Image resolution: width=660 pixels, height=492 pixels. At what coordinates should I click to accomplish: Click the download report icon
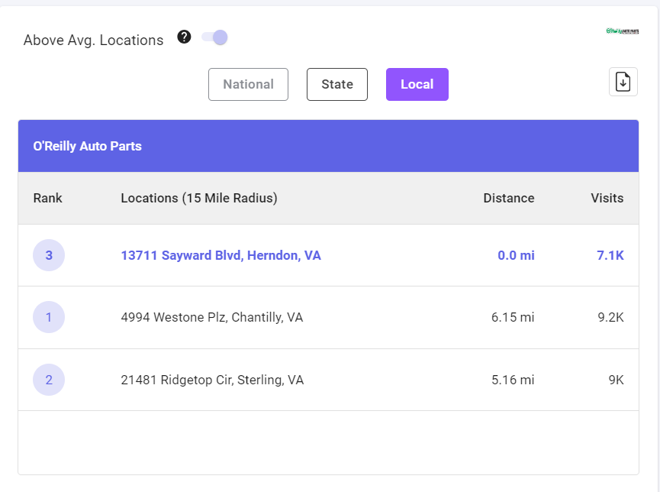(x=623, y=82)
